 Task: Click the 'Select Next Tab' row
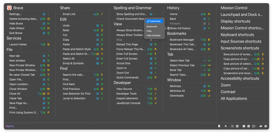pos(190,61)
